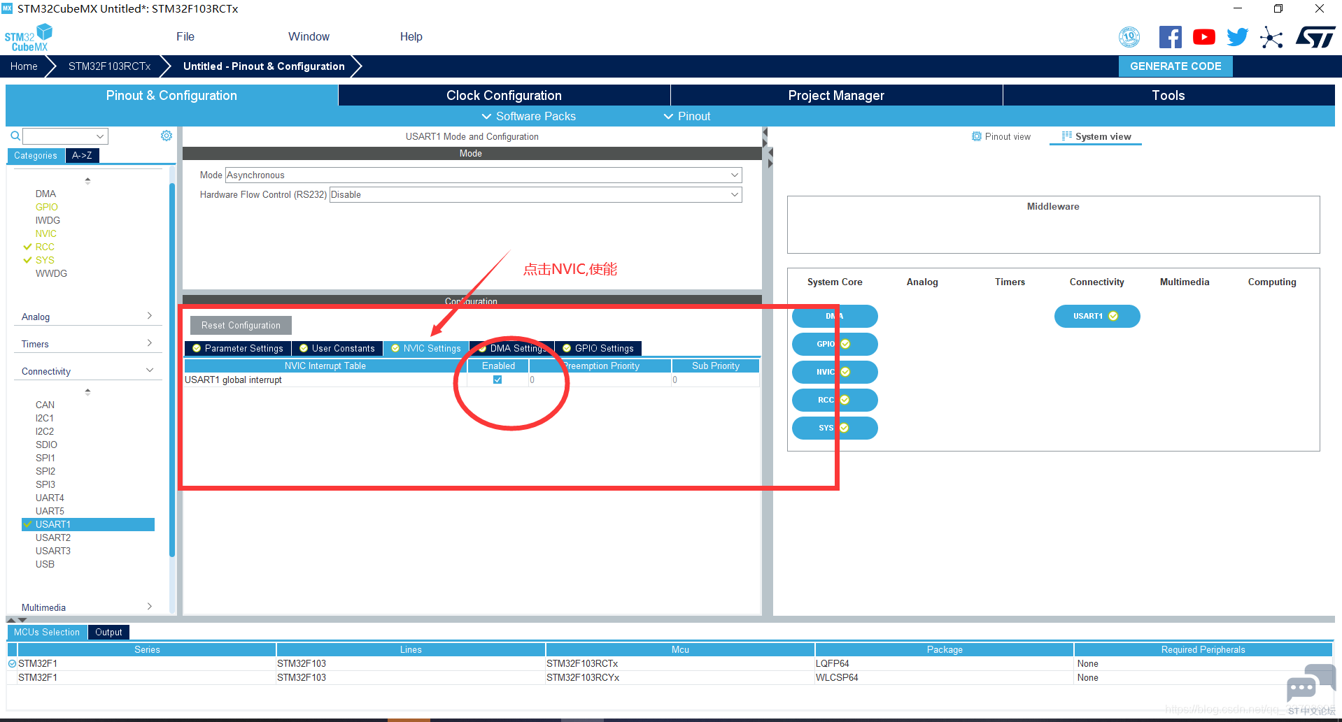Open Hardware Flow Control dropdown
Image resolution: width=1342 pixels, height=722 pixels.
pyautogui.click(x=535, y=194)
